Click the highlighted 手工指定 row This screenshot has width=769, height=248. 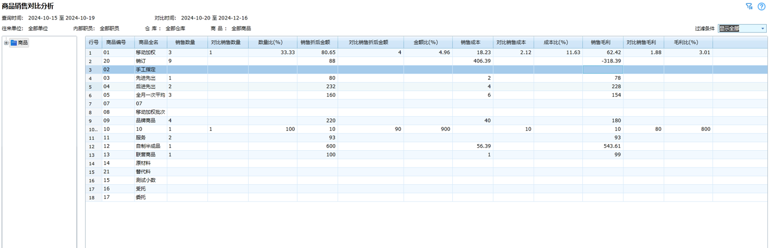point(146,70)
